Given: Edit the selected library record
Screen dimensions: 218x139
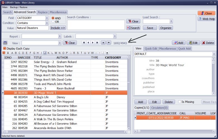Looking at the screenshot, I should pos(193,43).
